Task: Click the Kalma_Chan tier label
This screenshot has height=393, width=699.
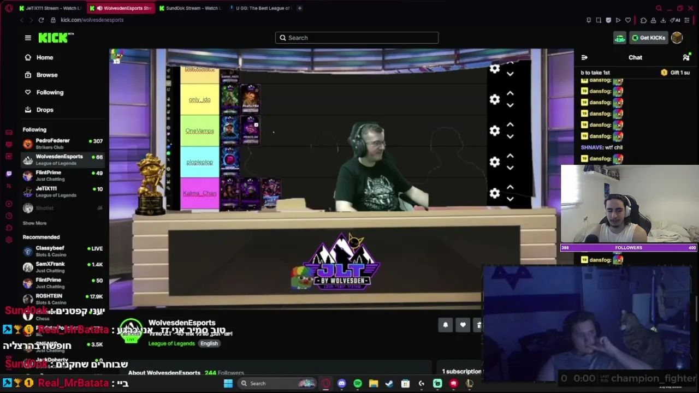Action: click(x=199, y=193)
